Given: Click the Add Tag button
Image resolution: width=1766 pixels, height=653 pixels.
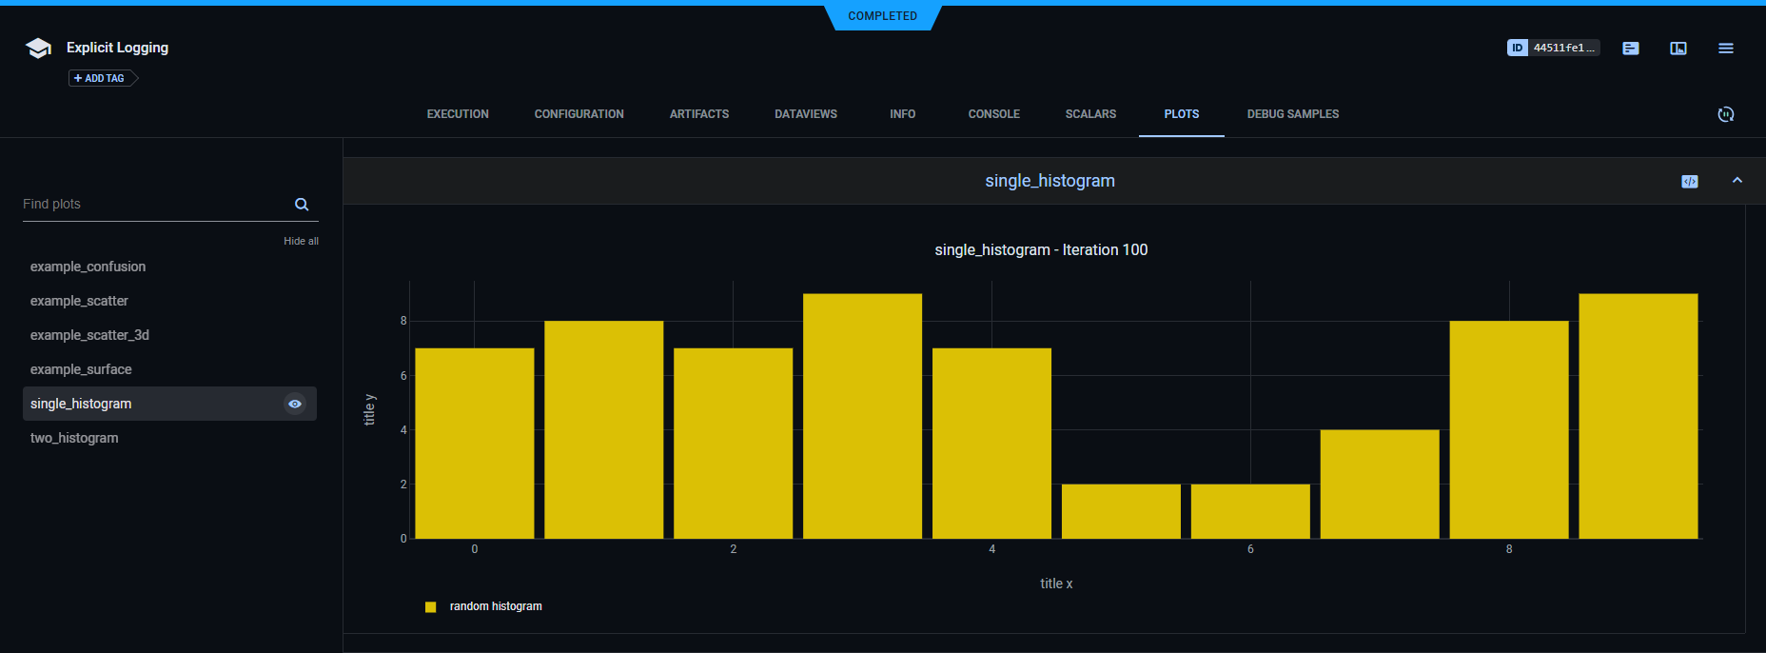Looking at the screenshot, I should click(x=101, y=78).
